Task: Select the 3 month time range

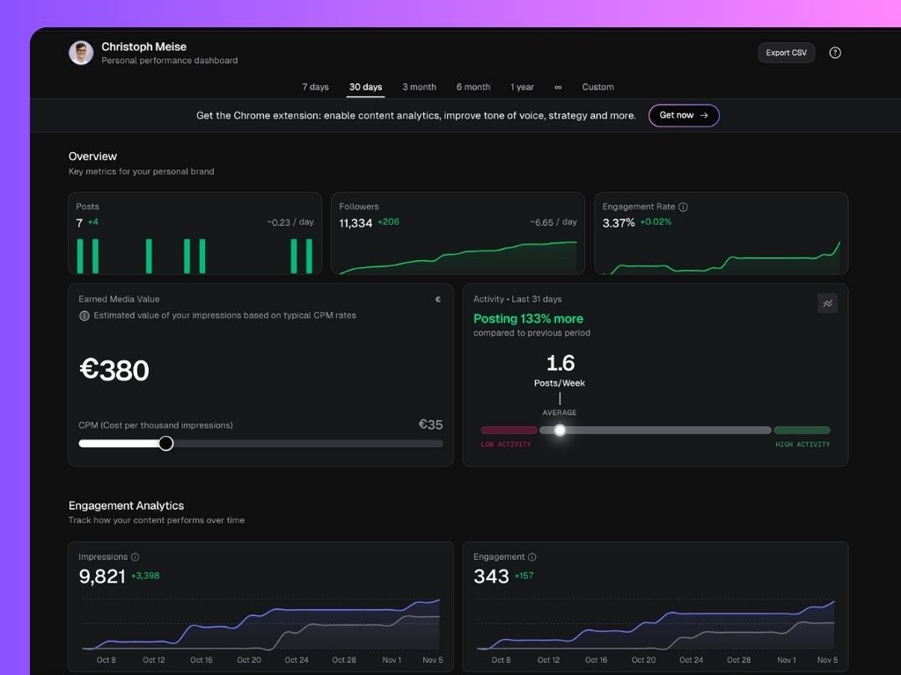Action: (x=419, y=86)
